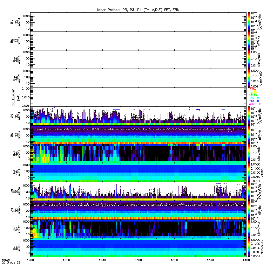
Task: Click the 'tha_fb_scm1 [nT]' panel label
Action: coord(15,97)
